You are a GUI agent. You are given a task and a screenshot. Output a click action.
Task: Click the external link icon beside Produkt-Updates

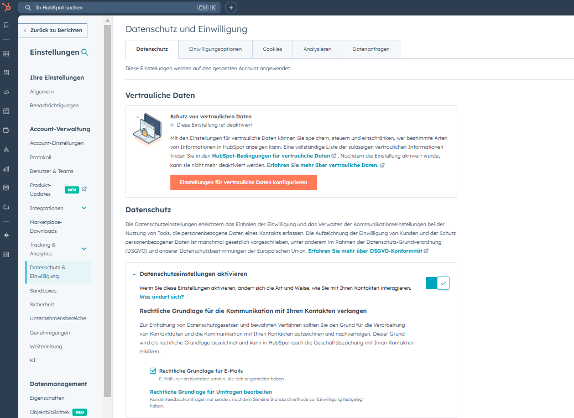[x=84, y=189]
